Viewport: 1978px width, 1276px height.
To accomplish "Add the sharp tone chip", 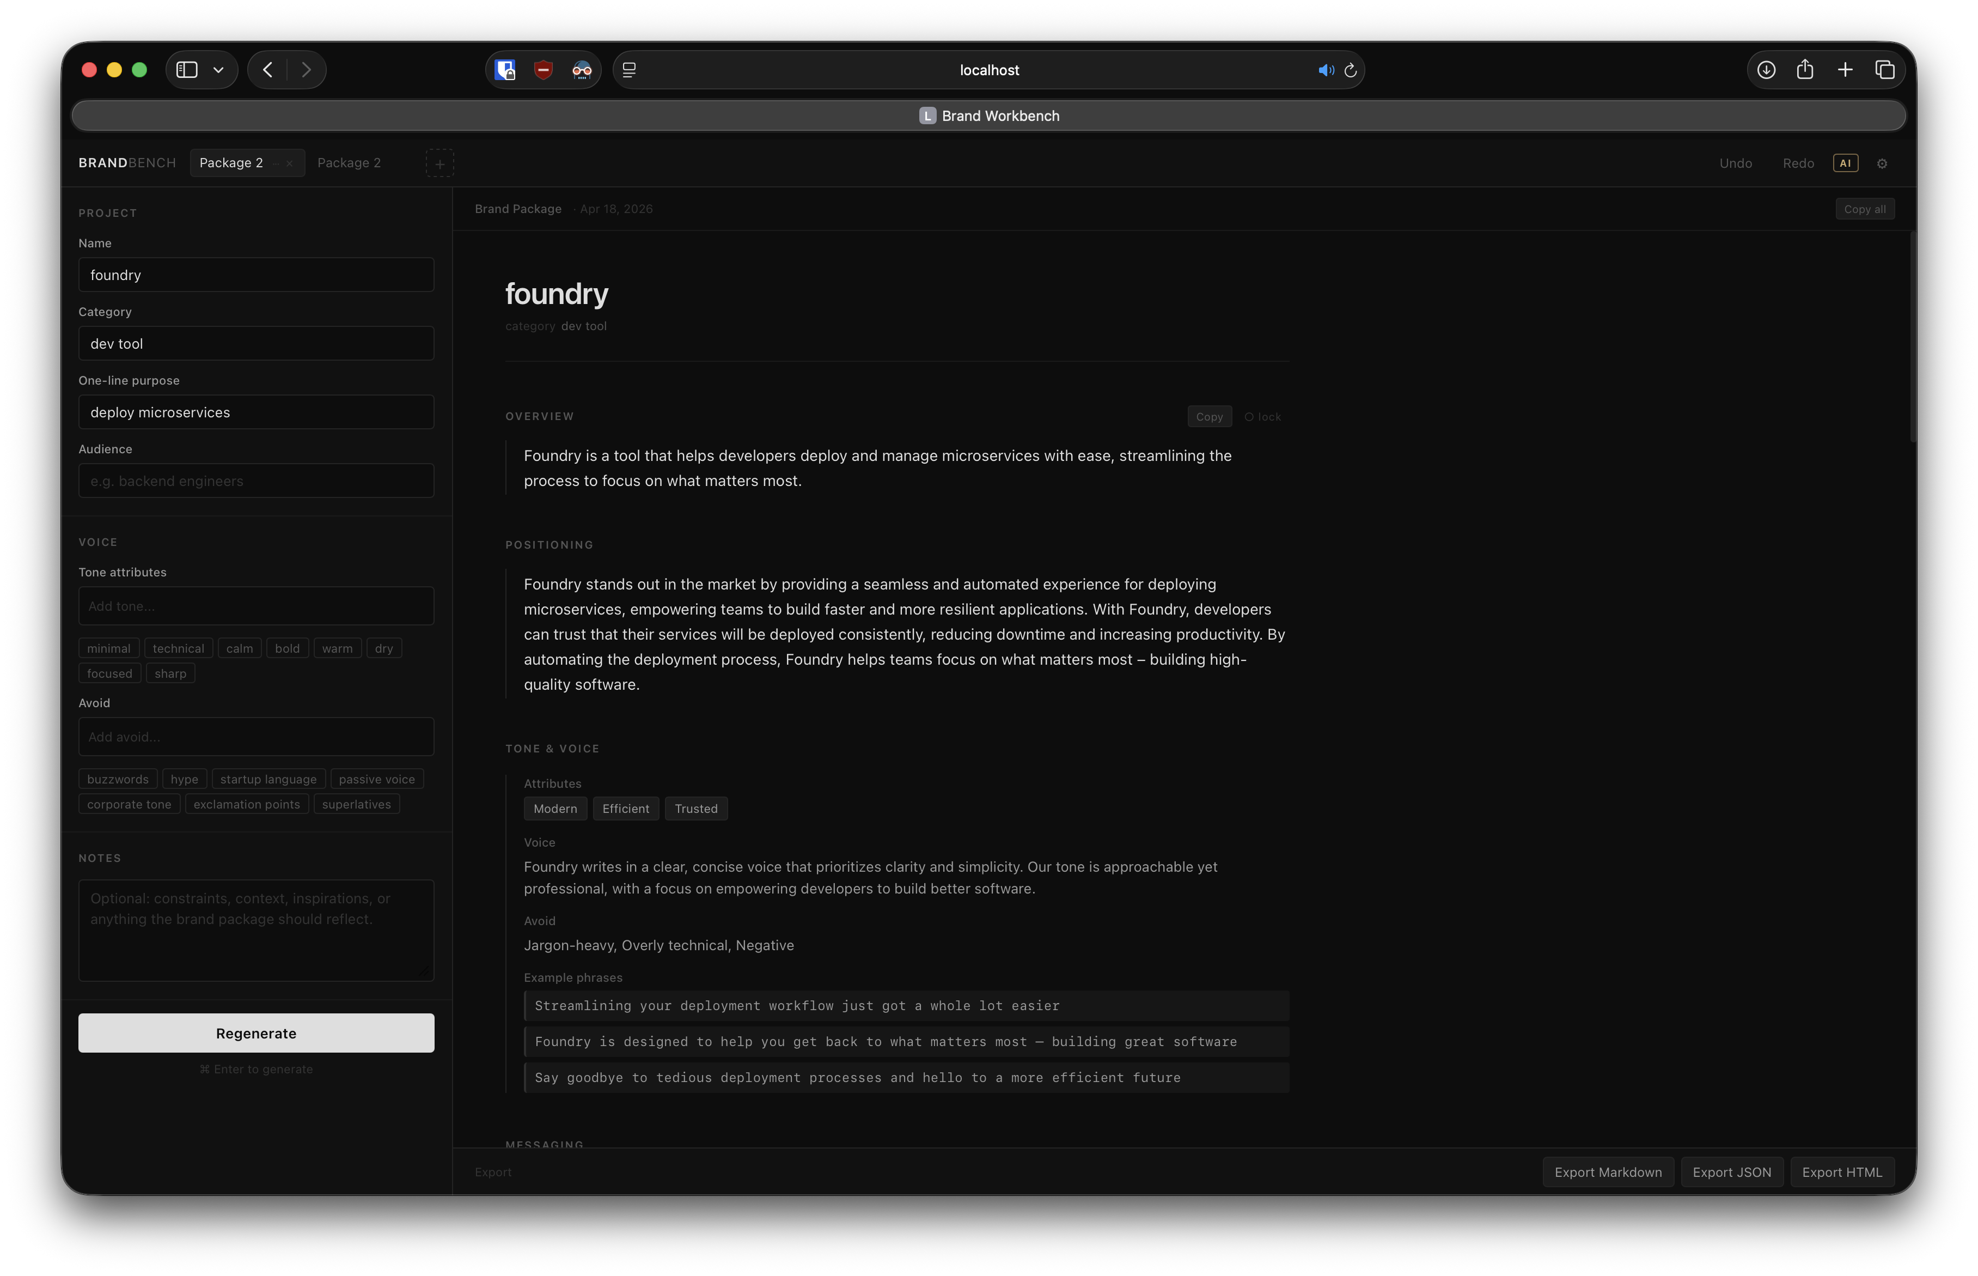I will click(x=170, y=673).
